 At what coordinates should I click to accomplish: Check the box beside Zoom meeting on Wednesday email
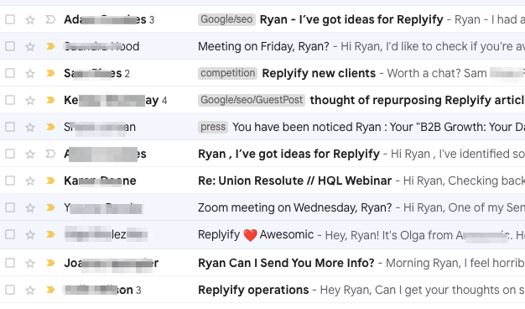click(10, 207)
